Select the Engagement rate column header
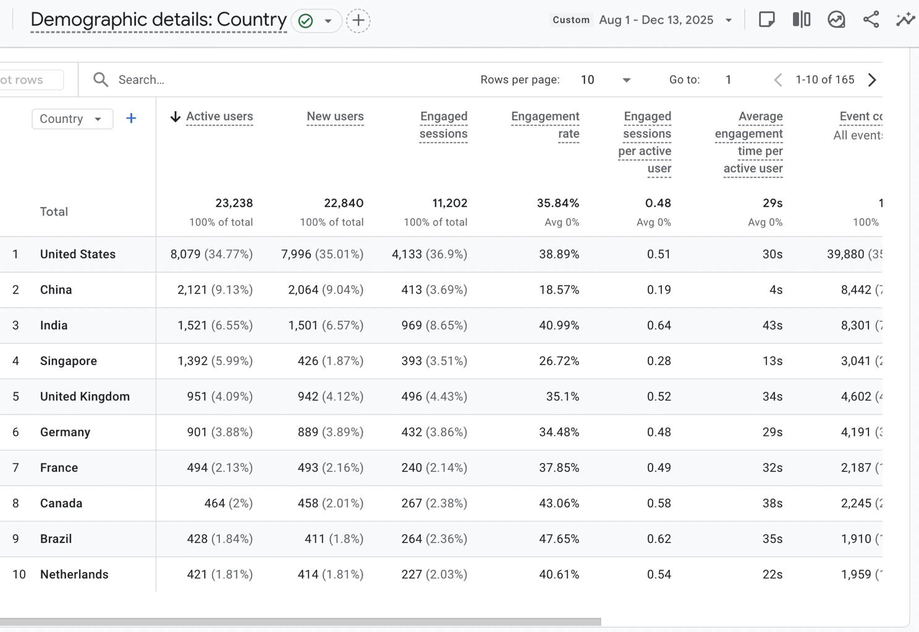Image resolution: width=919 pixels, height=632 pixels. tap(545, 124)
